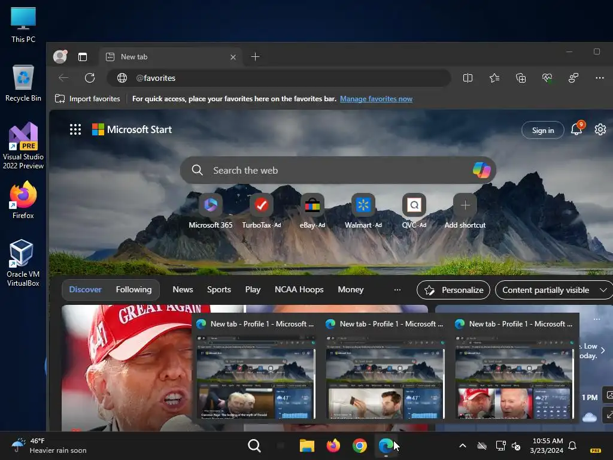Click the Sign in button
Screen dimensions: 613x460
point(542,130)
